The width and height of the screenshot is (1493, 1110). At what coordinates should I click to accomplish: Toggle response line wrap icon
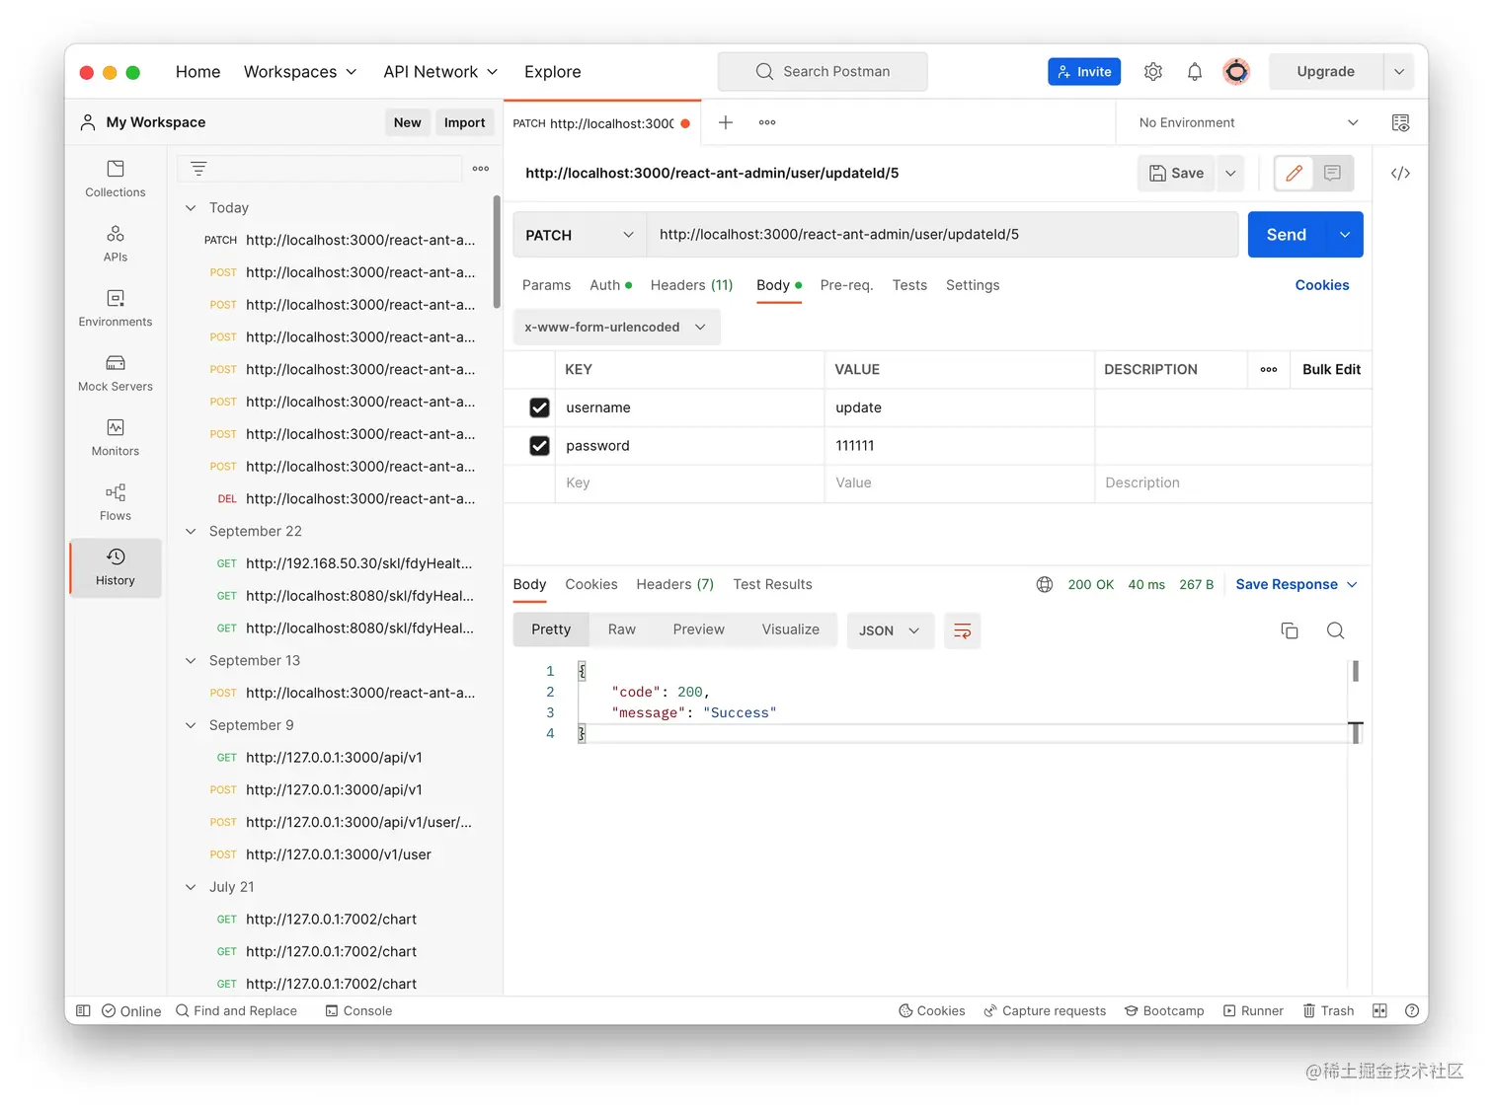pos(963,630)
